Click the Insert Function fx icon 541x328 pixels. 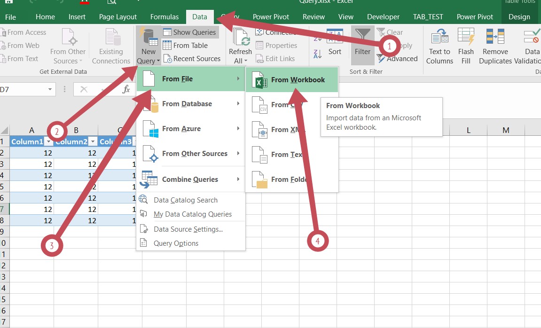[x=126, y=90]
